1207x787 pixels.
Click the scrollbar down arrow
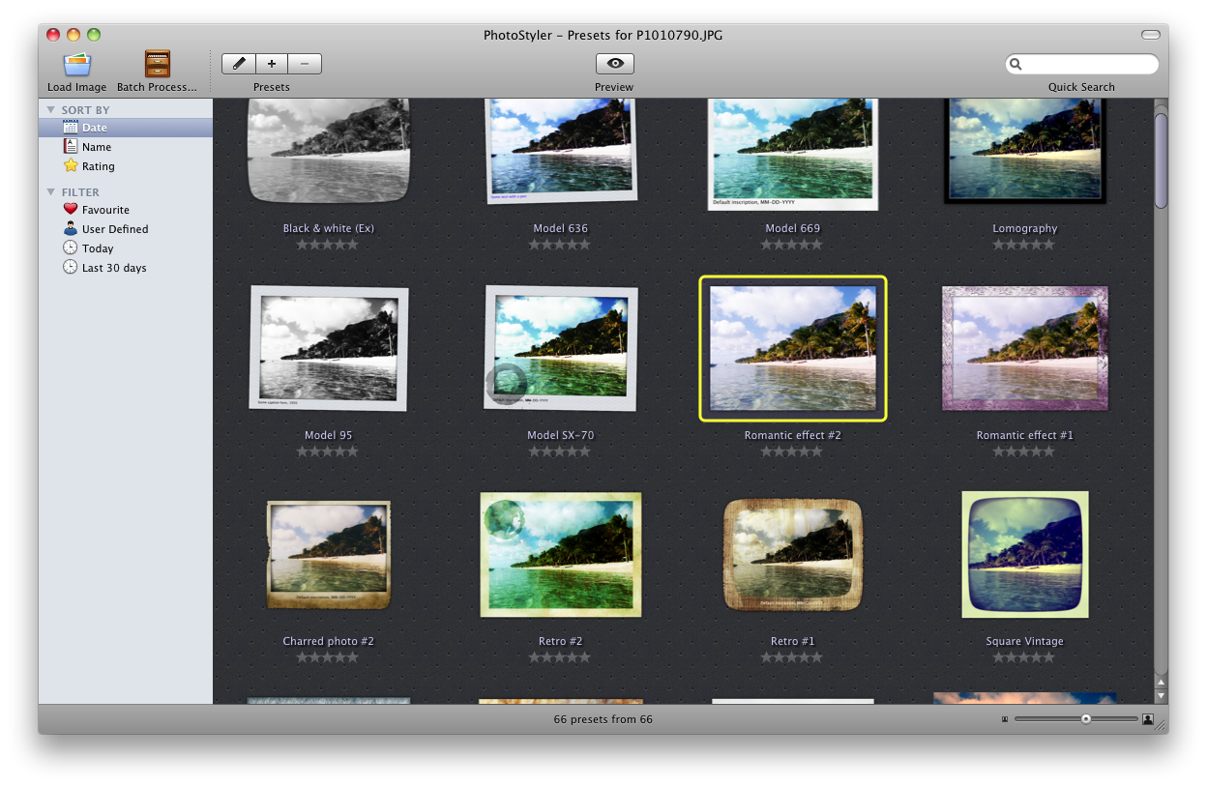[x=1162, y=696]
